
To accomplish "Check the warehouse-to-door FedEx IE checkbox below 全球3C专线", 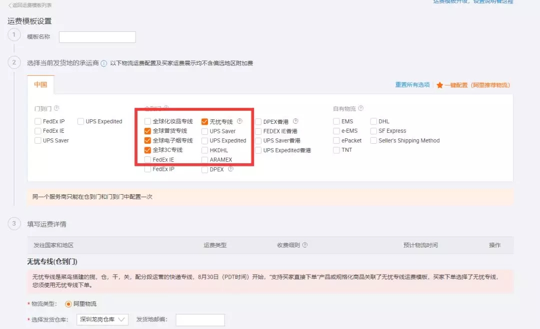I will [147, 160].
